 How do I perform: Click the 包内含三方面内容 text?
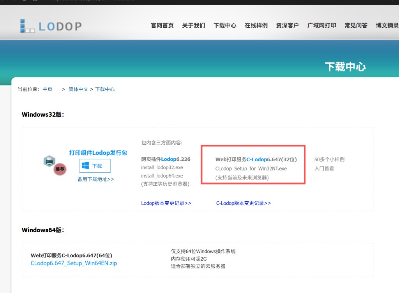(162, 142)
